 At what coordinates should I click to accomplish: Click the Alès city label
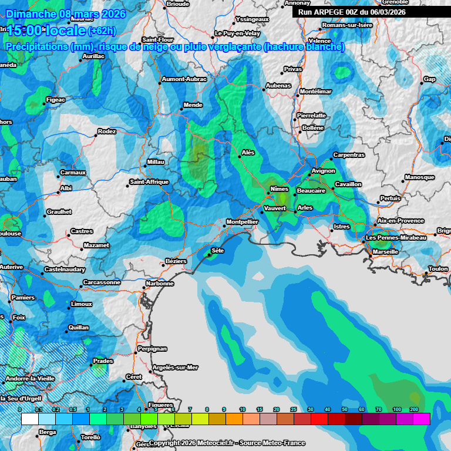(x=248, y=153)
